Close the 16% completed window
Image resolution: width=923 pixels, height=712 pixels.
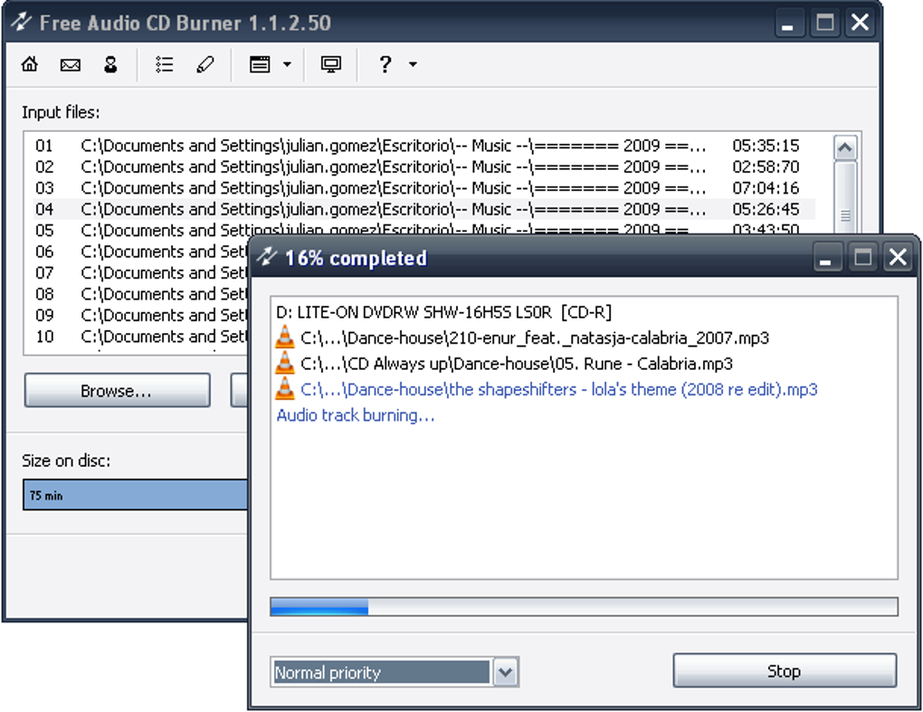point(898,257)
